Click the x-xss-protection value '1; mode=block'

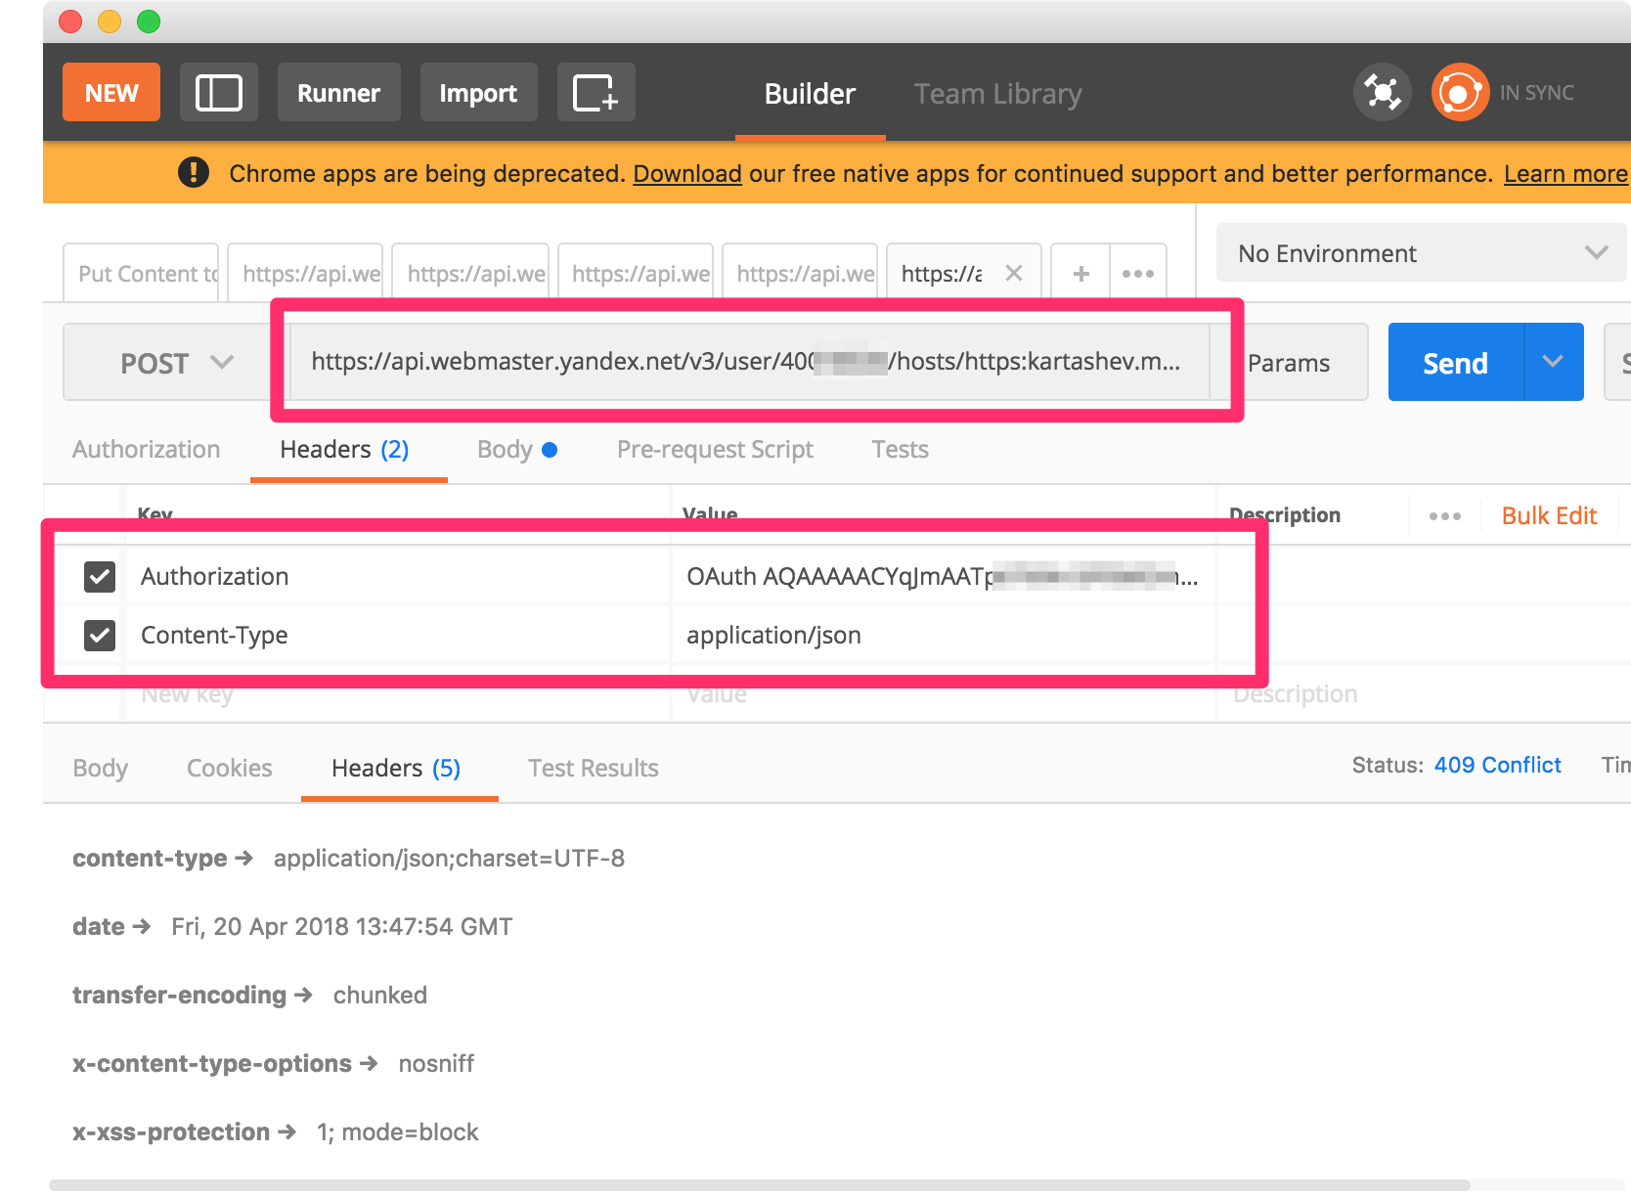point(398,1132)
